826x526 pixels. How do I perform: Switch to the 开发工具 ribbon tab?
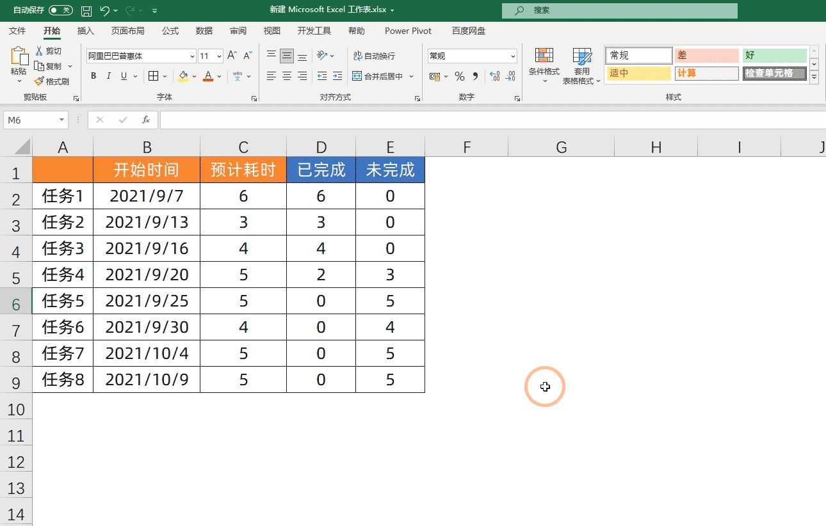(314, 31)
